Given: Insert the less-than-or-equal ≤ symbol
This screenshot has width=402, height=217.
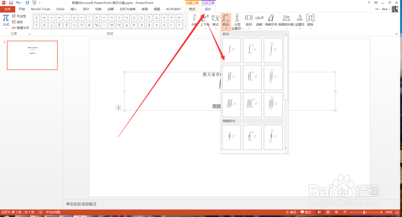Looking at the screenshot, I should 134,18.
